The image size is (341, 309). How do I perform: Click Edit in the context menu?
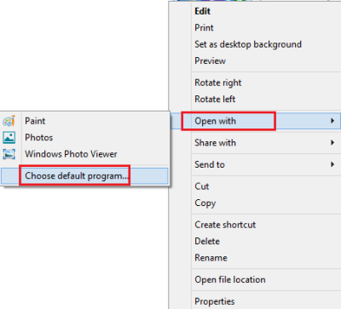tap(202, 11)
